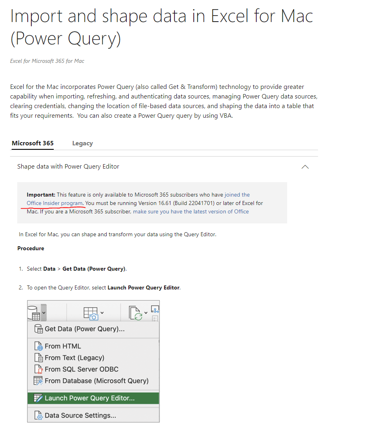Open Data Source Settings... from the menu
This screenshot has height=428, width=381.
point(93,416)
